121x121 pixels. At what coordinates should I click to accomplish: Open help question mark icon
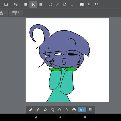(x=74, y=110)
